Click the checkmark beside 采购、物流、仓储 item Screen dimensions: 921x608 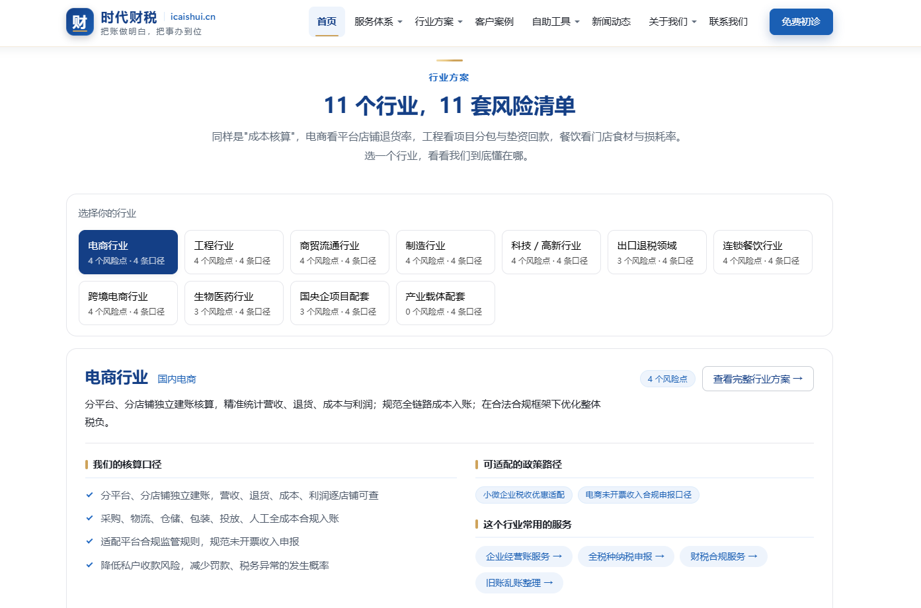[89, 518]
